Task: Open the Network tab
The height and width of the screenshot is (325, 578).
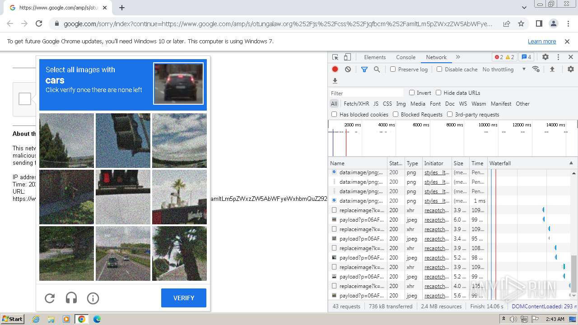Action: point(436,57)
